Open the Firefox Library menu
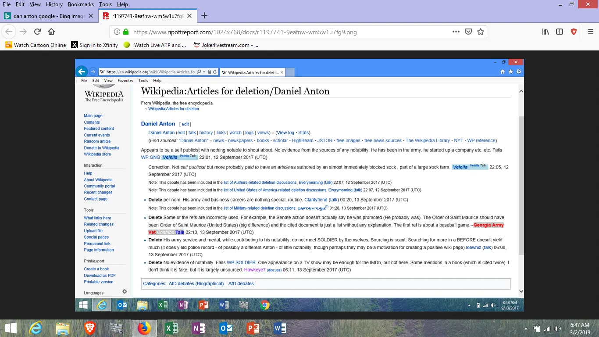Screen dimensions: 599x337 546,32
